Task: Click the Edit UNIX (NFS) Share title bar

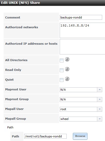Action: click(x=52, y=3)
